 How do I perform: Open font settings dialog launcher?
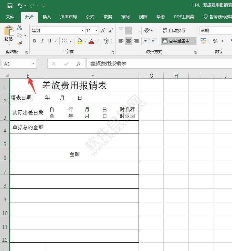[113, 52]
